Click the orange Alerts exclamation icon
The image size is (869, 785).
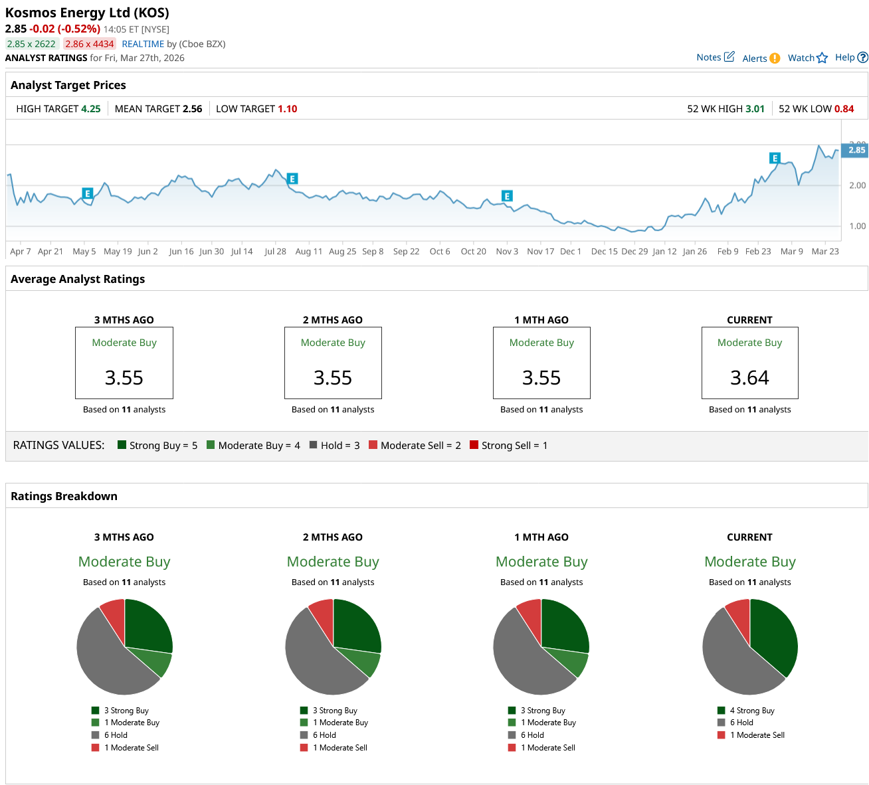point(775,58)
